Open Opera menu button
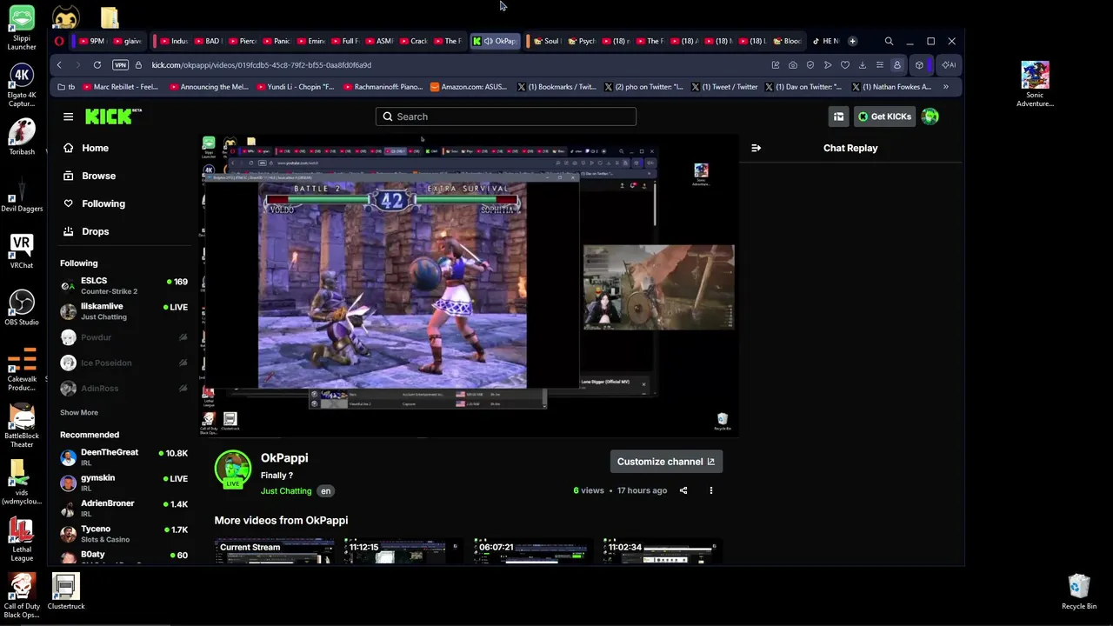 tap(59, 41)
